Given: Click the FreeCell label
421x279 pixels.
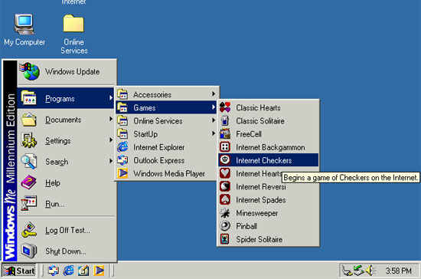Looking at the screenshot, I should point(249,134).
